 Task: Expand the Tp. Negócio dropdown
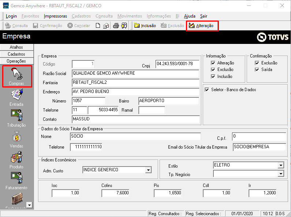(281, 174)
